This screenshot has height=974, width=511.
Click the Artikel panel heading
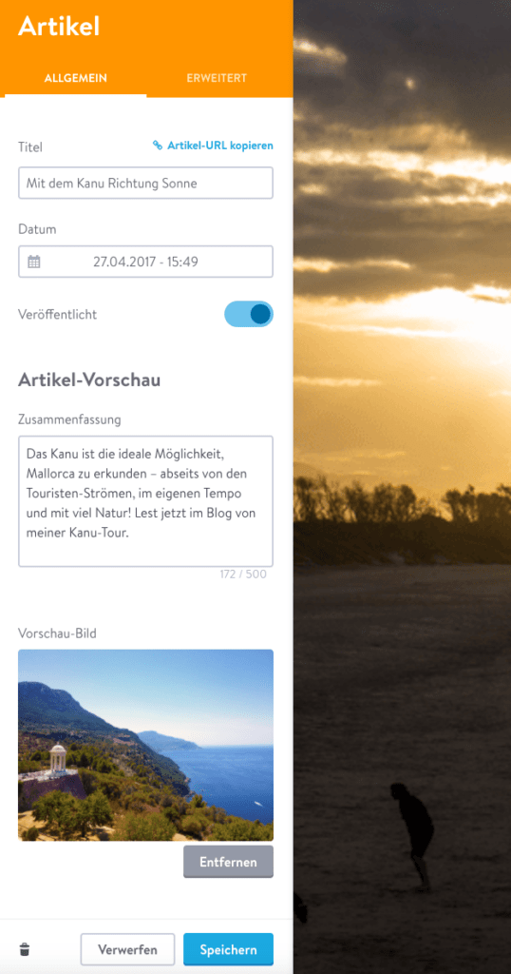click(x=59, y=27)
